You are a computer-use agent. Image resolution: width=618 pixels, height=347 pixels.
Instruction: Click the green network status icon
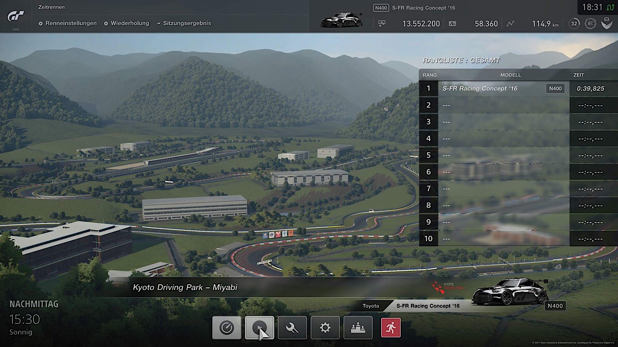pos(609,7)
